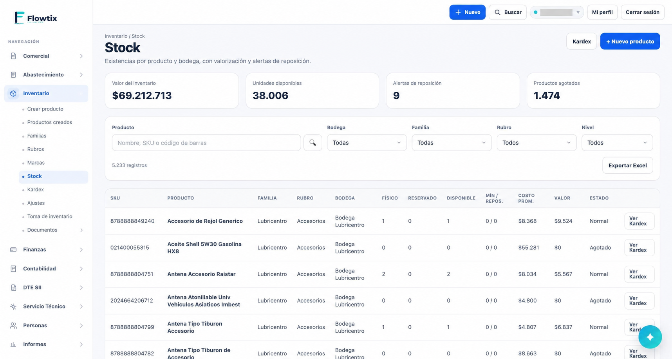Ver Kardex for Aceite Shell 5W30
This screenshot has height=359, width=672.
(x=639, y=248)
